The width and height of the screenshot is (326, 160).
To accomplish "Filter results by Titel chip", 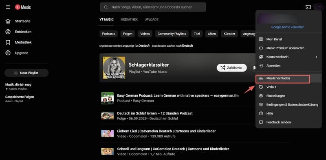I will [197, 34].
